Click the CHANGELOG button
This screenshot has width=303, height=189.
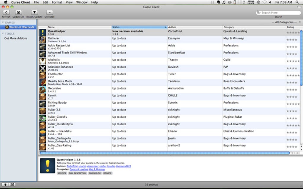coord(95,173)
